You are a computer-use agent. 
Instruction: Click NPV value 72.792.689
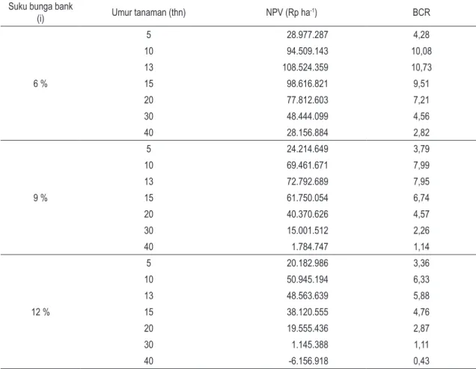[307, 182]
